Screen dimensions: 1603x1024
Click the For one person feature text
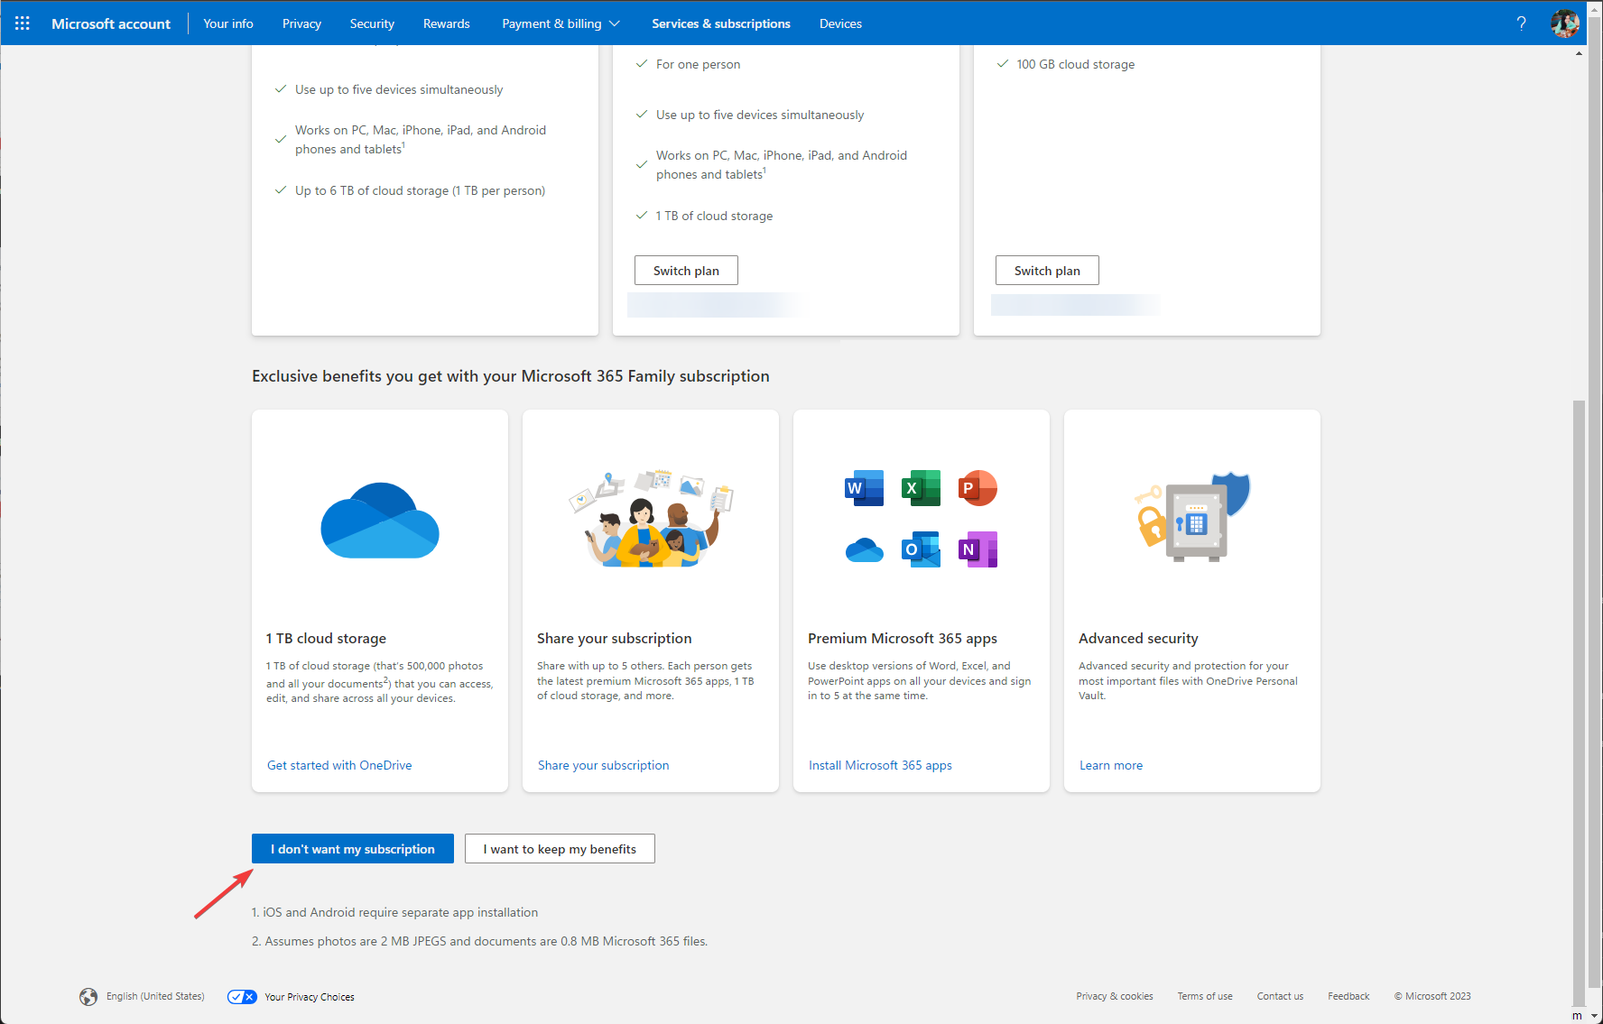point(699,64)
